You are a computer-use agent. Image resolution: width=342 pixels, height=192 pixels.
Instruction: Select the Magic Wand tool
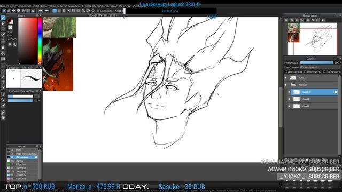(x=3, y=77)
